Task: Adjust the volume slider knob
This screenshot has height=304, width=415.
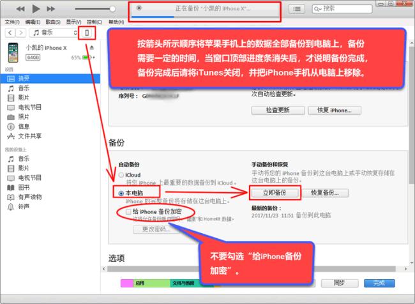Action: pos(112,9)
